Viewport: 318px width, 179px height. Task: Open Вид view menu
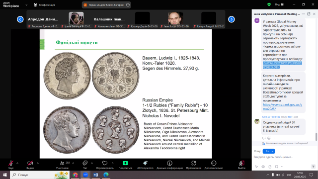click(x=279, y=4)
